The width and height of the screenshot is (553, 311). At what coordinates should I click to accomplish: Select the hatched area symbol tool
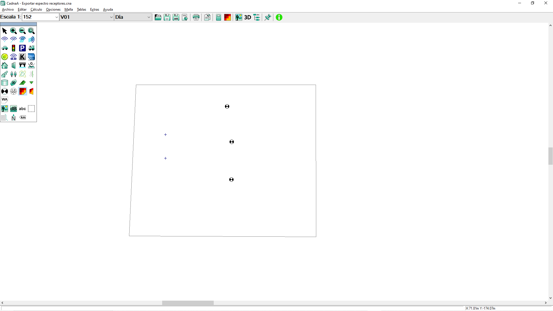point(5,117)
